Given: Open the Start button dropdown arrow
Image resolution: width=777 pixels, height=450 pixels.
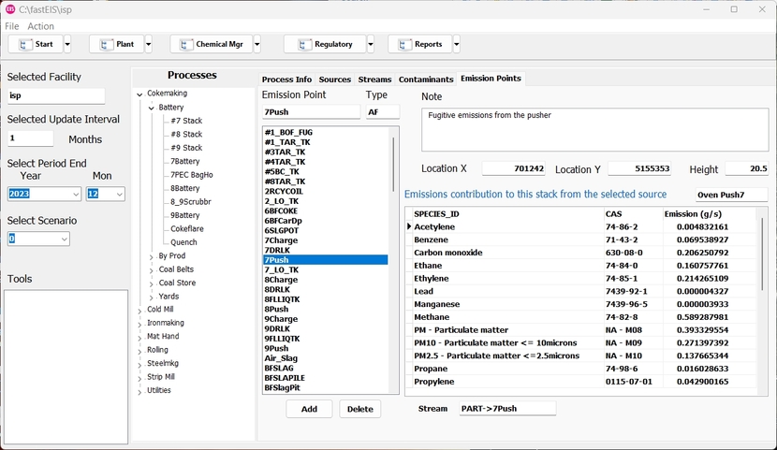Looking at the screenshot, I should (67, 44).
